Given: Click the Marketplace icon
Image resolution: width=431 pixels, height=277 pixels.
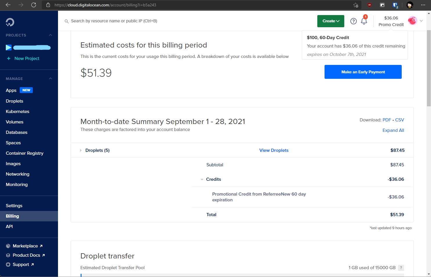Looking at the screenshot, I should point(8,246).
